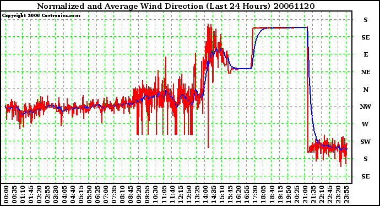Select the '02:20' time label
Viewport: 380px width, 206px height.
[39, 194]
